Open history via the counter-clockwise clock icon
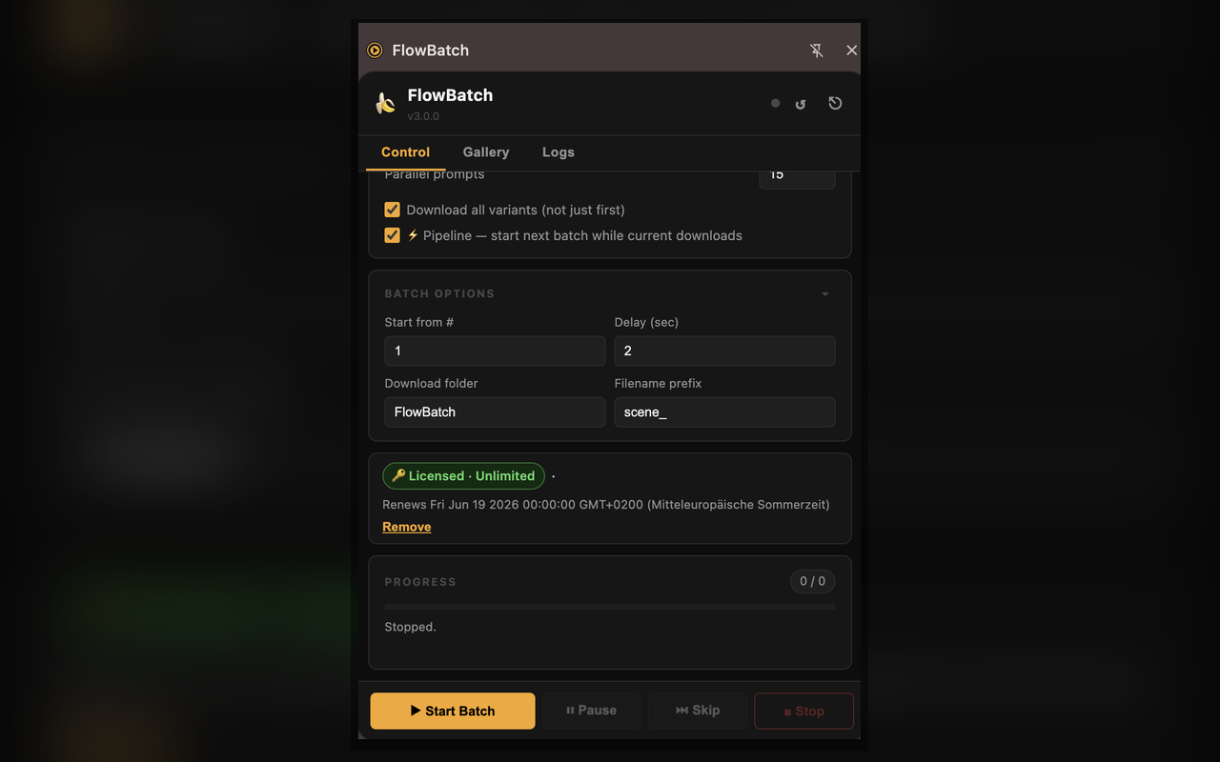The height and width of the screenshot is (762, 1220). click(x=835, y=103)
